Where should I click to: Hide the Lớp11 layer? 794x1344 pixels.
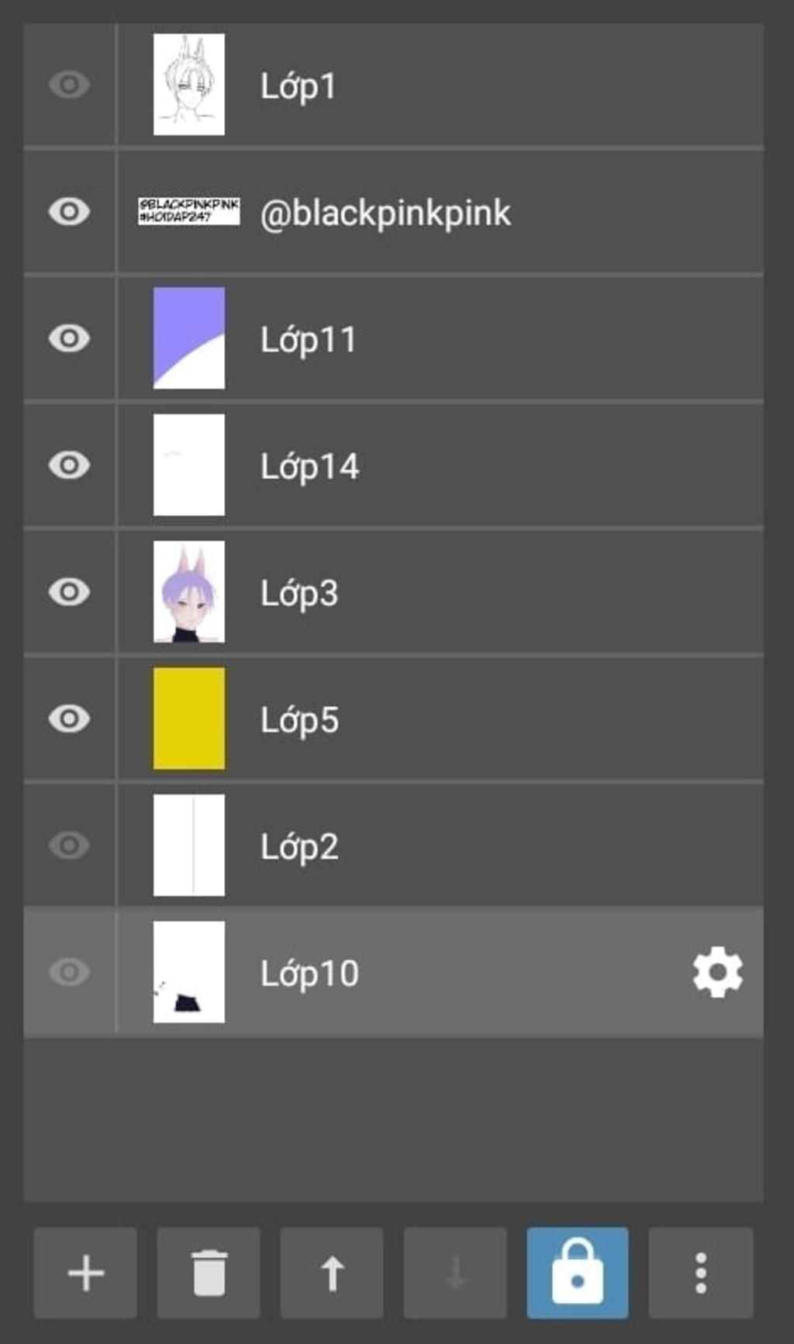[69, 338]
